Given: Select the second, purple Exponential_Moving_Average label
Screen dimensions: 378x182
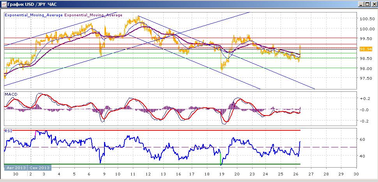Looking at the screenshot, I should point(93,15).
